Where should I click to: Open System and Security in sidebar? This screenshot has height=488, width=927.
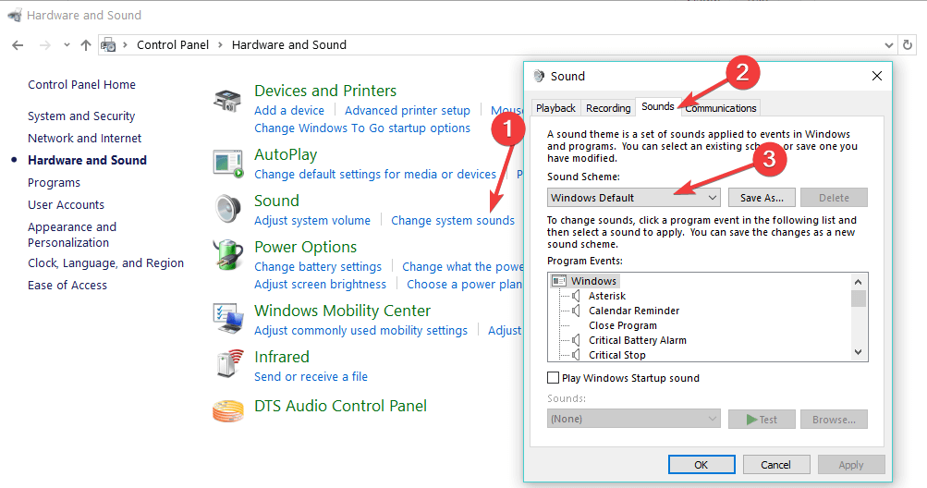coord(81,116)
